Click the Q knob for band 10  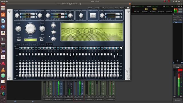click(49, 72)
